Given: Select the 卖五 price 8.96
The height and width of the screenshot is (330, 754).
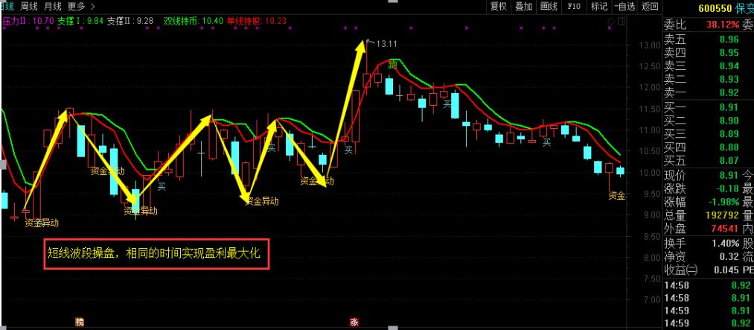Looking at the screenshot, I should [x=729, y=39].
